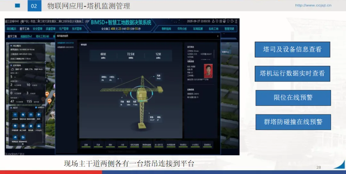Click the 风速 status indicator

98,145
